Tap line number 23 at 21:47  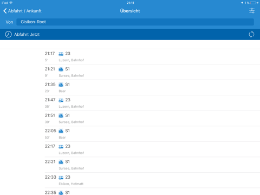click(x=68, y=100)
